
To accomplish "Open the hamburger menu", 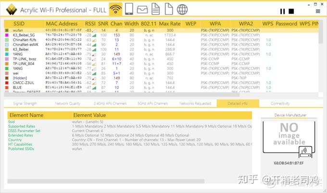I will coord(318,11).
